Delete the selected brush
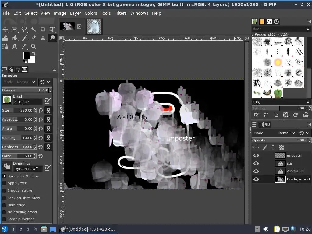The image size is (312, 234). click(286, 115)
